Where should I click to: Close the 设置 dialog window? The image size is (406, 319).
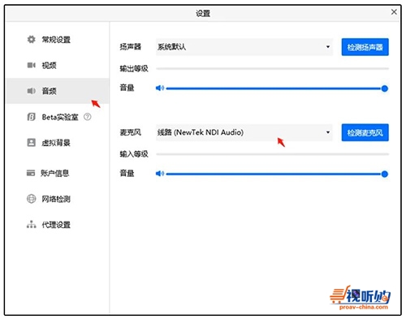coord(394,12)
